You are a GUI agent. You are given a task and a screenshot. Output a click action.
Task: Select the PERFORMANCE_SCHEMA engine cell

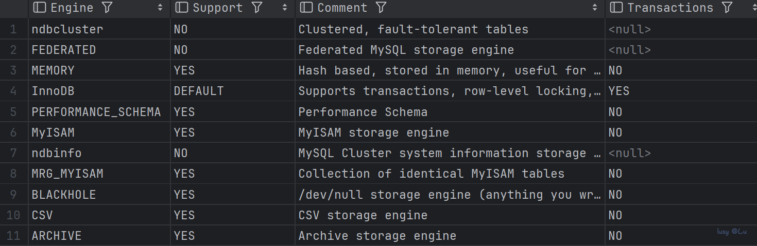point(96,112)
